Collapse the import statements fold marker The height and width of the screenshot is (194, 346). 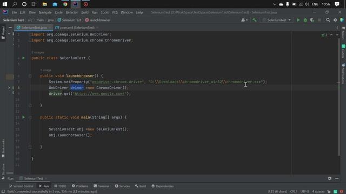[30, 34]
